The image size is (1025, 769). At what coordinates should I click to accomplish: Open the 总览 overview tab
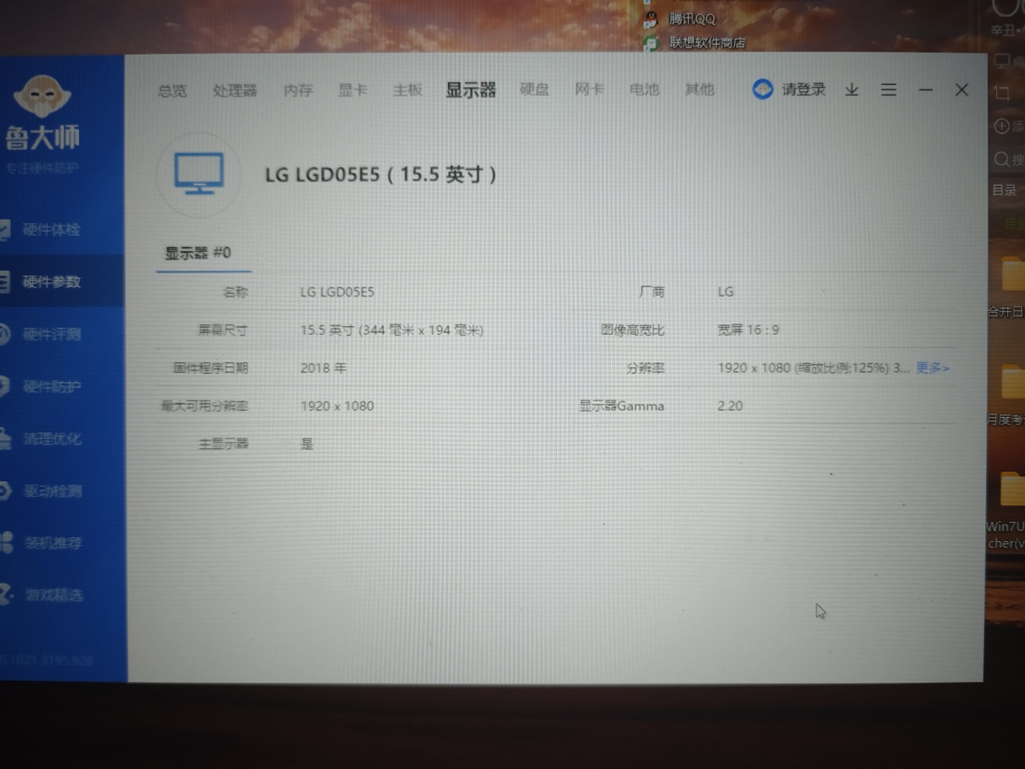(x=172, y=91)
